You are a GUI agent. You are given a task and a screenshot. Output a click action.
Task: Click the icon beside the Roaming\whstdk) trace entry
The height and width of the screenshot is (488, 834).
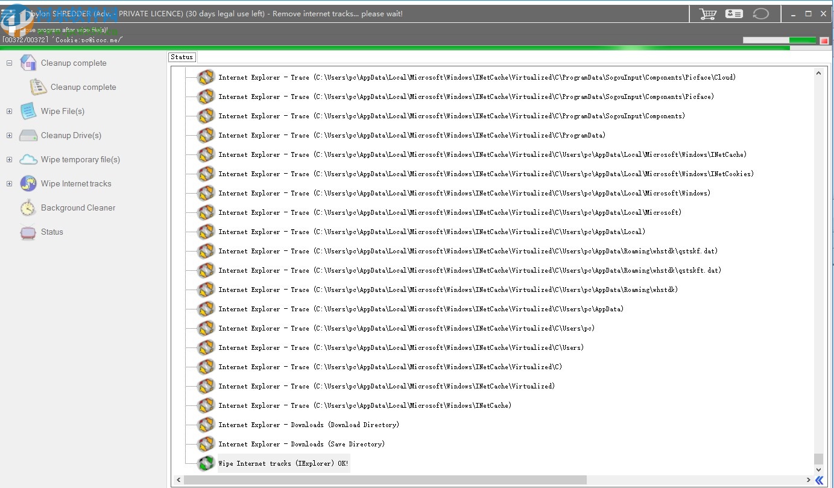coord(206,290)
